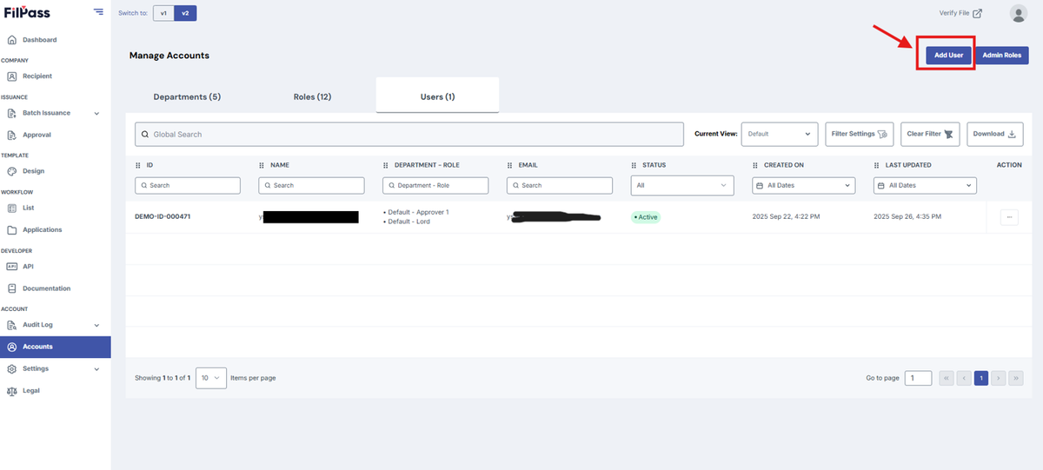Click the Legal scales icon
1043x470 pixels.
12,391
